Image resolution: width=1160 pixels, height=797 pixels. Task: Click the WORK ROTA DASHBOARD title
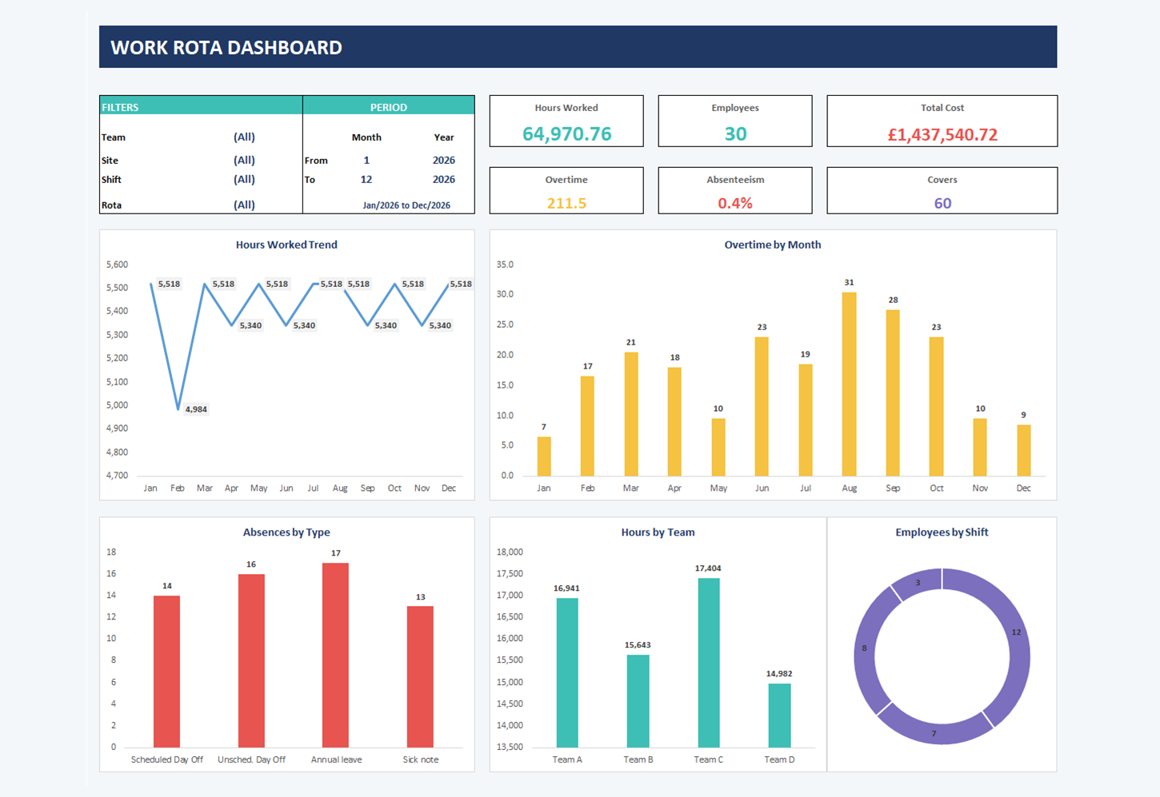point(226,47)
